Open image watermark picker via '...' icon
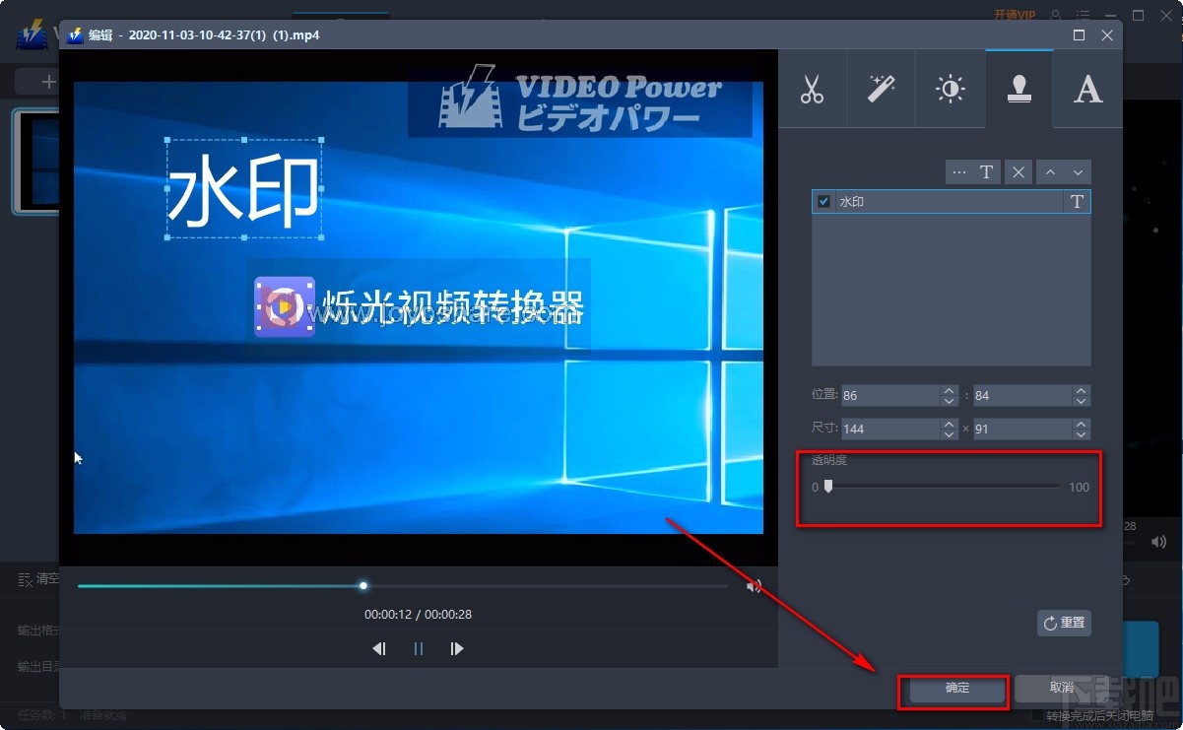 point(958,171)
